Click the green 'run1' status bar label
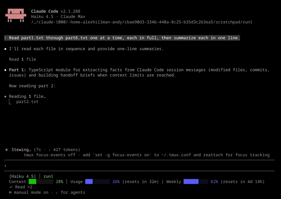The width and height of the screenshot is (281, 199). pyautogui.click(x=48, y=177)
